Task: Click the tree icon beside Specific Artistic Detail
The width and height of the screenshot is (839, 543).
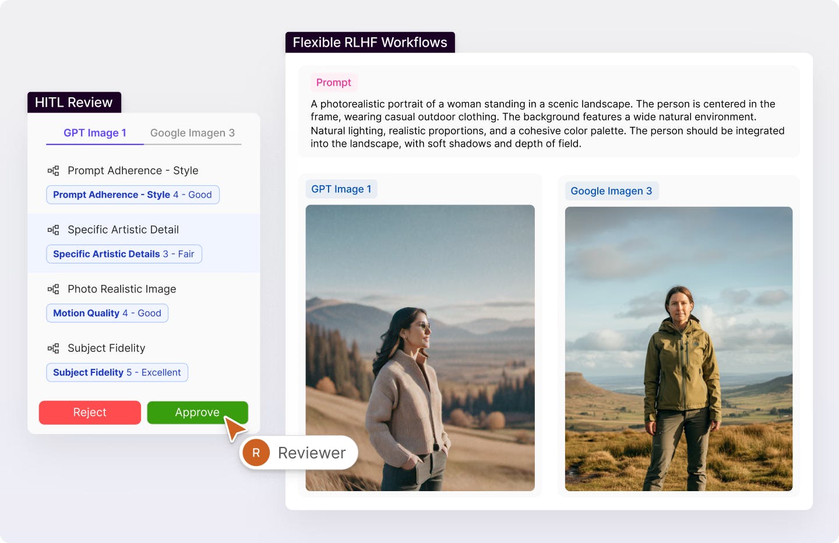Action: coord(53,230)
